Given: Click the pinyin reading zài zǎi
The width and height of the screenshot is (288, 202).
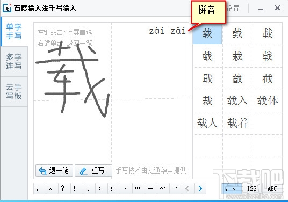Looking at the screenshot, I should point(167,31).
